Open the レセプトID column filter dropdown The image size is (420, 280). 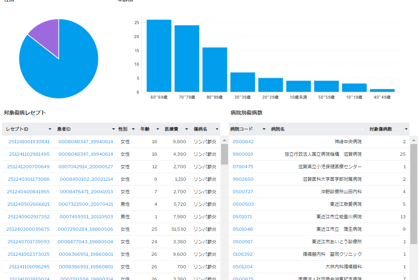click(50, 129)
